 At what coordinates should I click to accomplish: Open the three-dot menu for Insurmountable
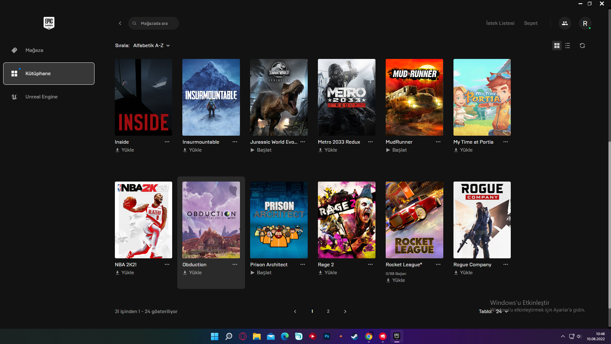(x=235, y=142)
